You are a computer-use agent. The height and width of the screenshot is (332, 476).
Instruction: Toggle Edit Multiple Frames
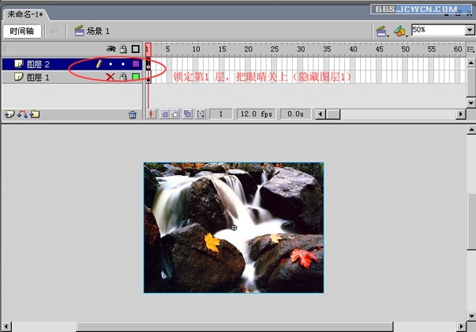(x=187, y=114)
